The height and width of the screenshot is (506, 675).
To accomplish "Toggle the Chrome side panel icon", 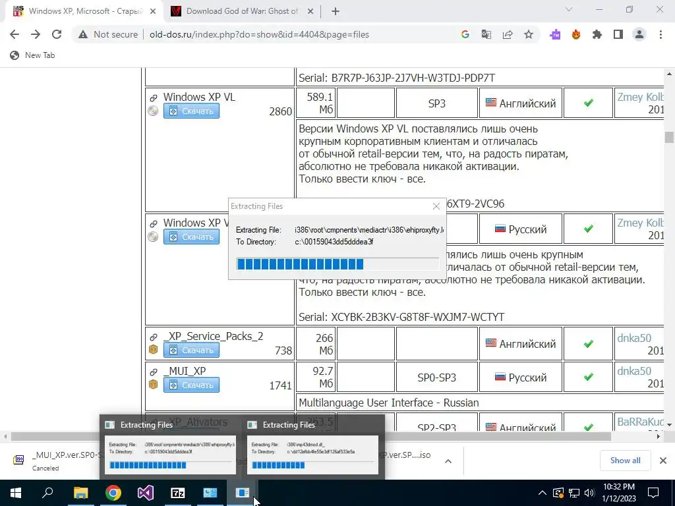I will pyautogui.click(x=618, y=34).
